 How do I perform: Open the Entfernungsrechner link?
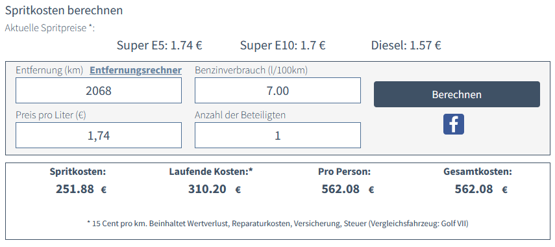pos(136,70)
